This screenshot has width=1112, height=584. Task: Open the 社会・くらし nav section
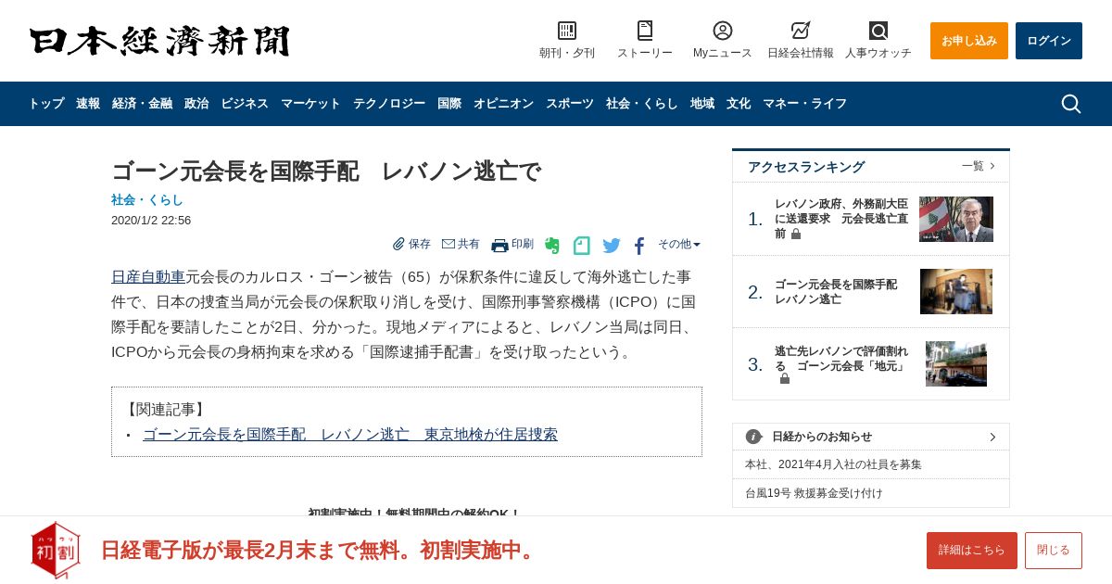point(642,104)
